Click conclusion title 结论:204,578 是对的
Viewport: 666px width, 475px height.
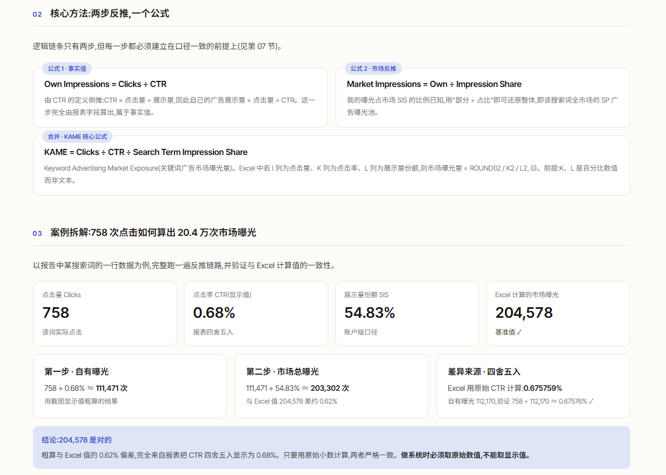click(76, 440)
